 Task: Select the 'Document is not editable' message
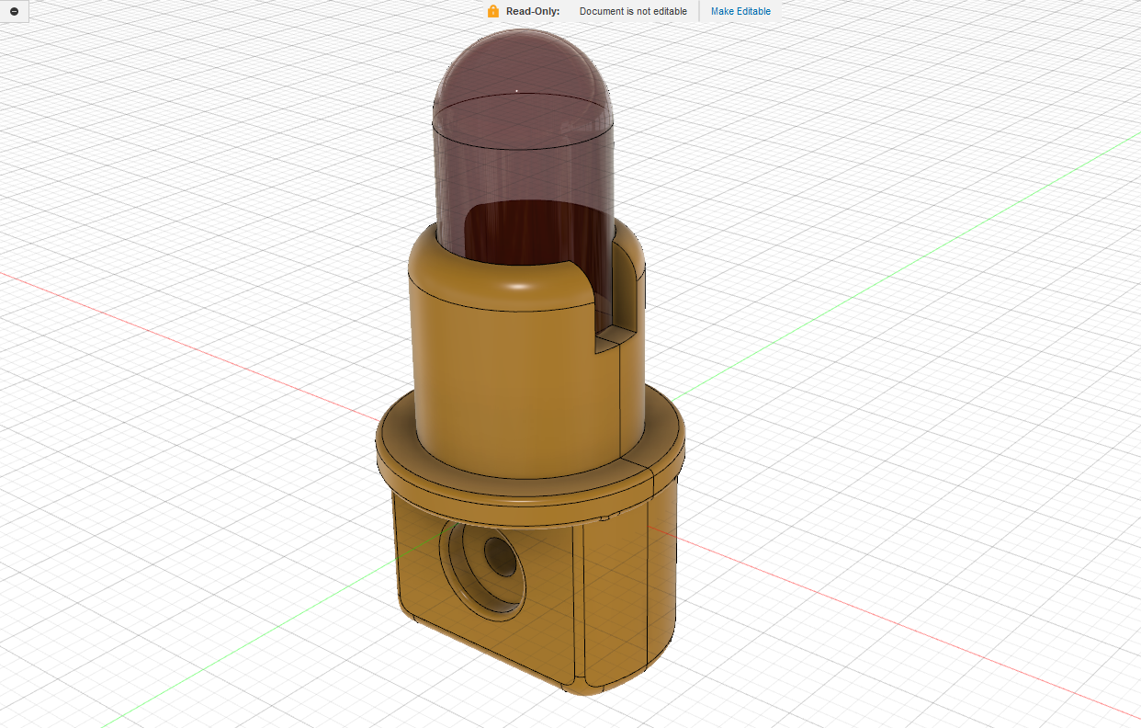point(633,11)
